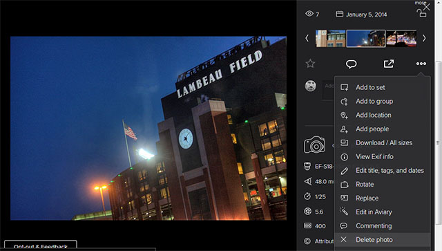
Task: Favorite the photo with the star icon
Action: tap(310, 64)
